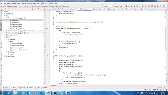
Task: Open the Run tool window button
Action: click(x=38, y=88)
